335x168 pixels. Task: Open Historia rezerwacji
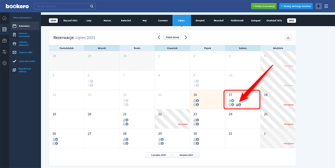(x=24, y=35)
